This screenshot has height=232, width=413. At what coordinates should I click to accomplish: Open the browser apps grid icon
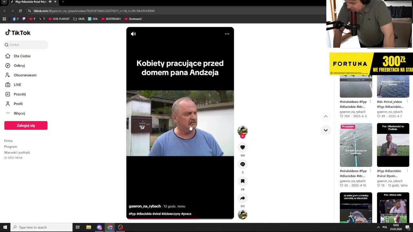[x=4, y=19]
